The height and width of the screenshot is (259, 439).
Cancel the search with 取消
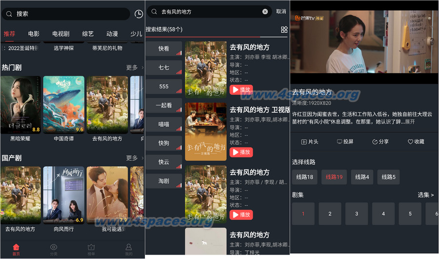pos(281,11)
